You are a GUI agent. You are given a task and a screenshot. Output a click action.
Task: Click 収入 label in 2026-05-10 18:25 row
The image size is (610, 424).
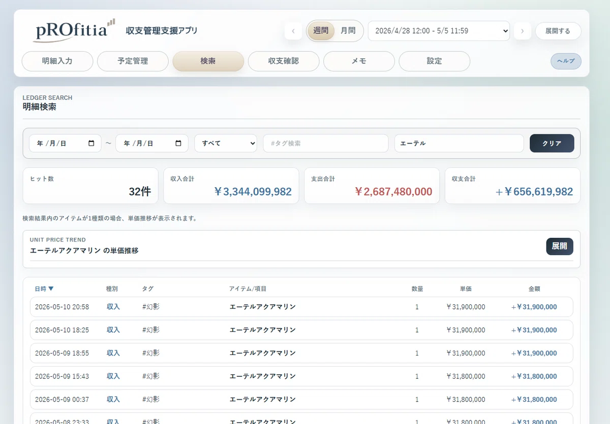113,330
